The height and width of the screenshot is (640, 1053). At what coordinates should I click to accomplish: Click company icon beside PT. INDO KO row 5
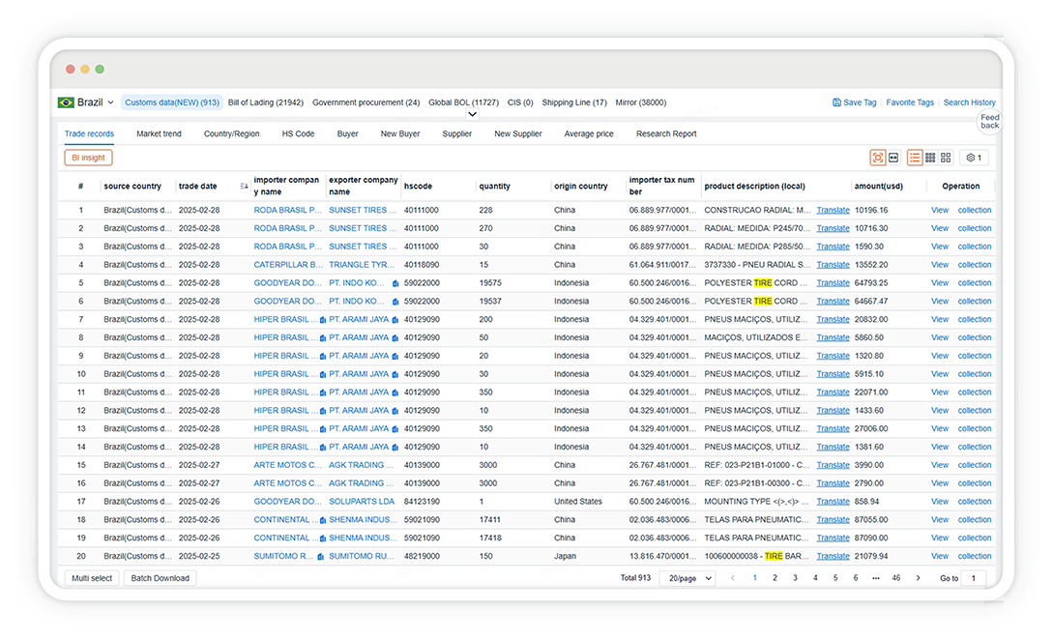tap(395, 283)
